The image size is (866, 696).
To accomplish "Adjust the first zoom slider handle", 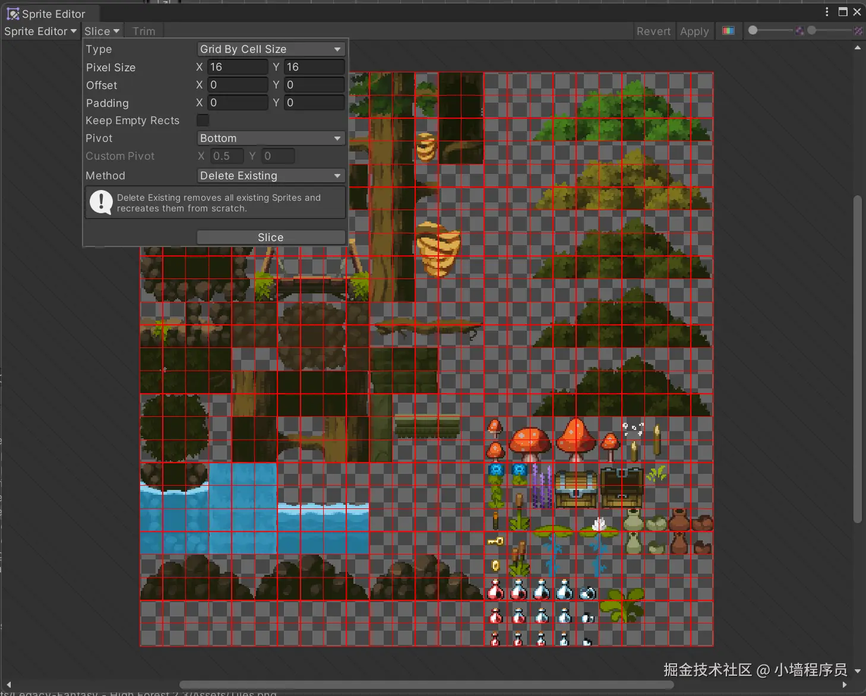I will (753, 30).
